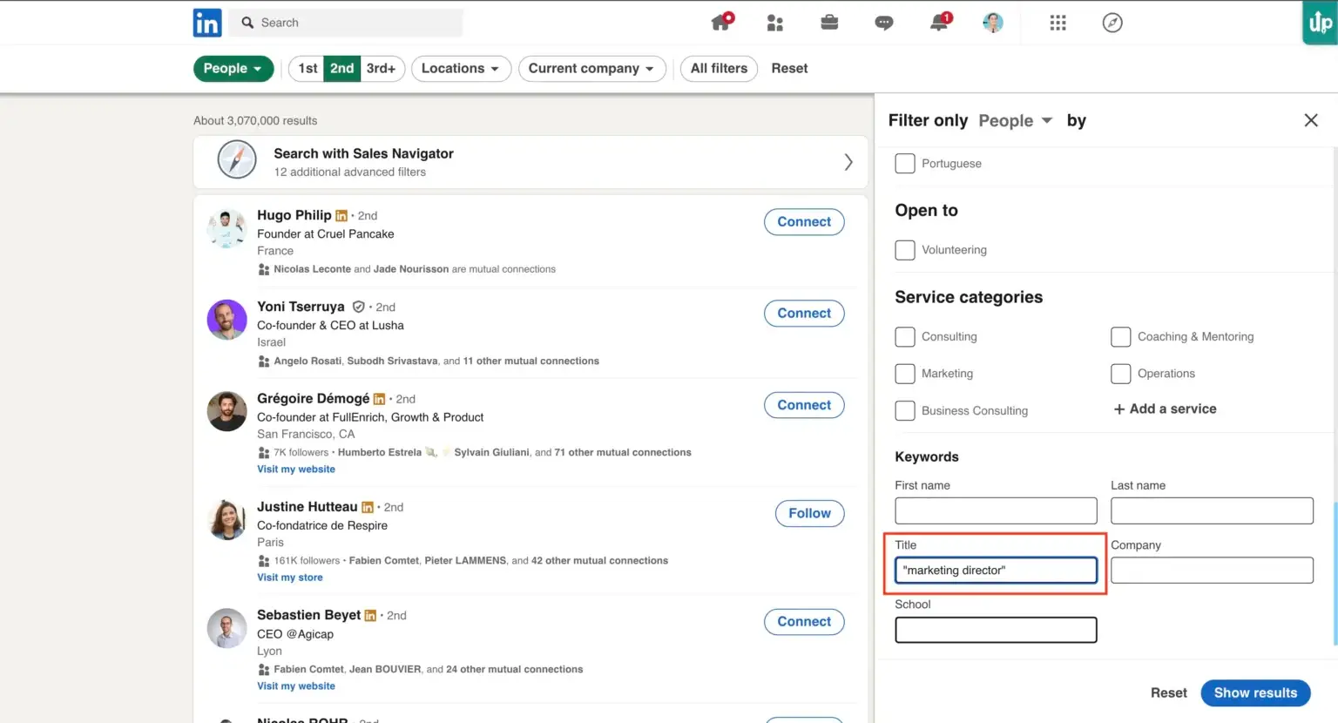Open the apps grid icon
Image resolution: width=1338 pixels, height=723 pixels.
[x=1058, y=23]
